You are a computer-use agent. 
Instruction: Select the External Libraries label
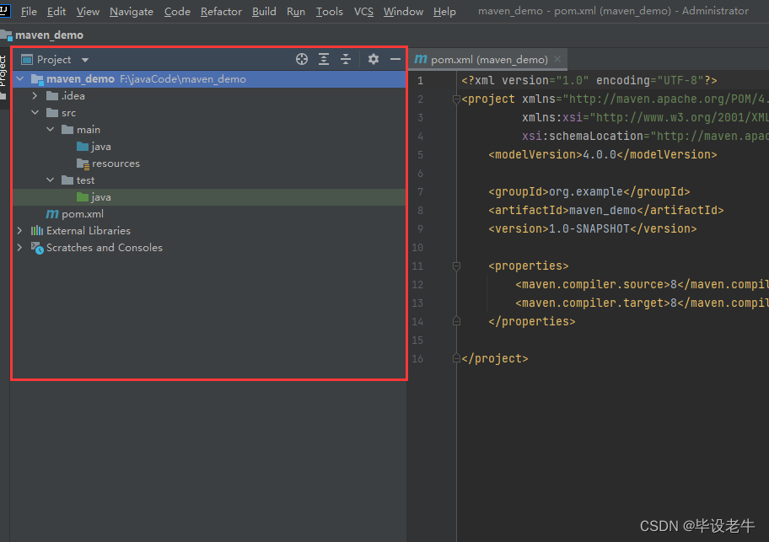coord(89,231)
